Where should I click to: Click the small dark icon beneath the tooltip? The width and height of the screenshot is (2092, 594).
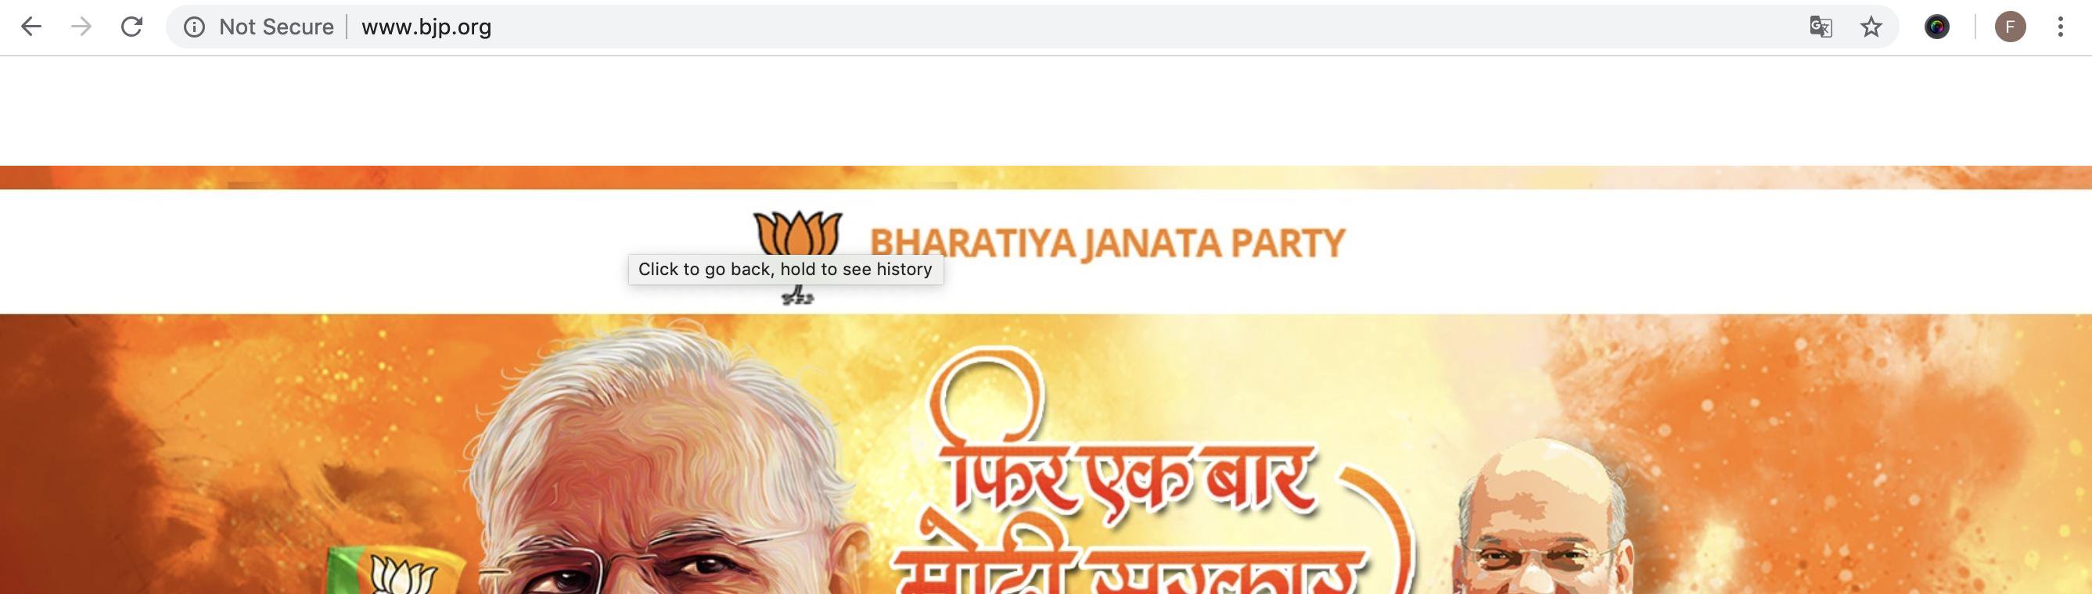tap(797, 296)
